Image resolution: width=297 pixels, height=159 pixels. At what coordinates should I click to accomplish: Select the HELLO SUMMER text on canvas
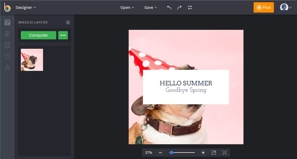pyautogui.click(x=186, y=83)
